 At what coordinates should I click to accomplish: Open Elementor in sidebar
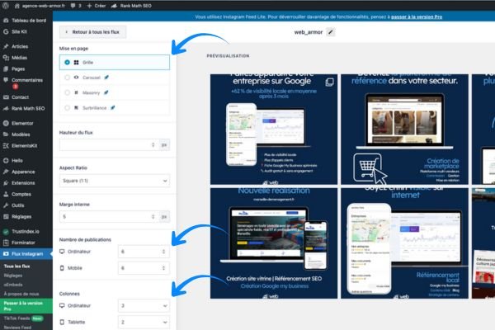click(26, 123)
